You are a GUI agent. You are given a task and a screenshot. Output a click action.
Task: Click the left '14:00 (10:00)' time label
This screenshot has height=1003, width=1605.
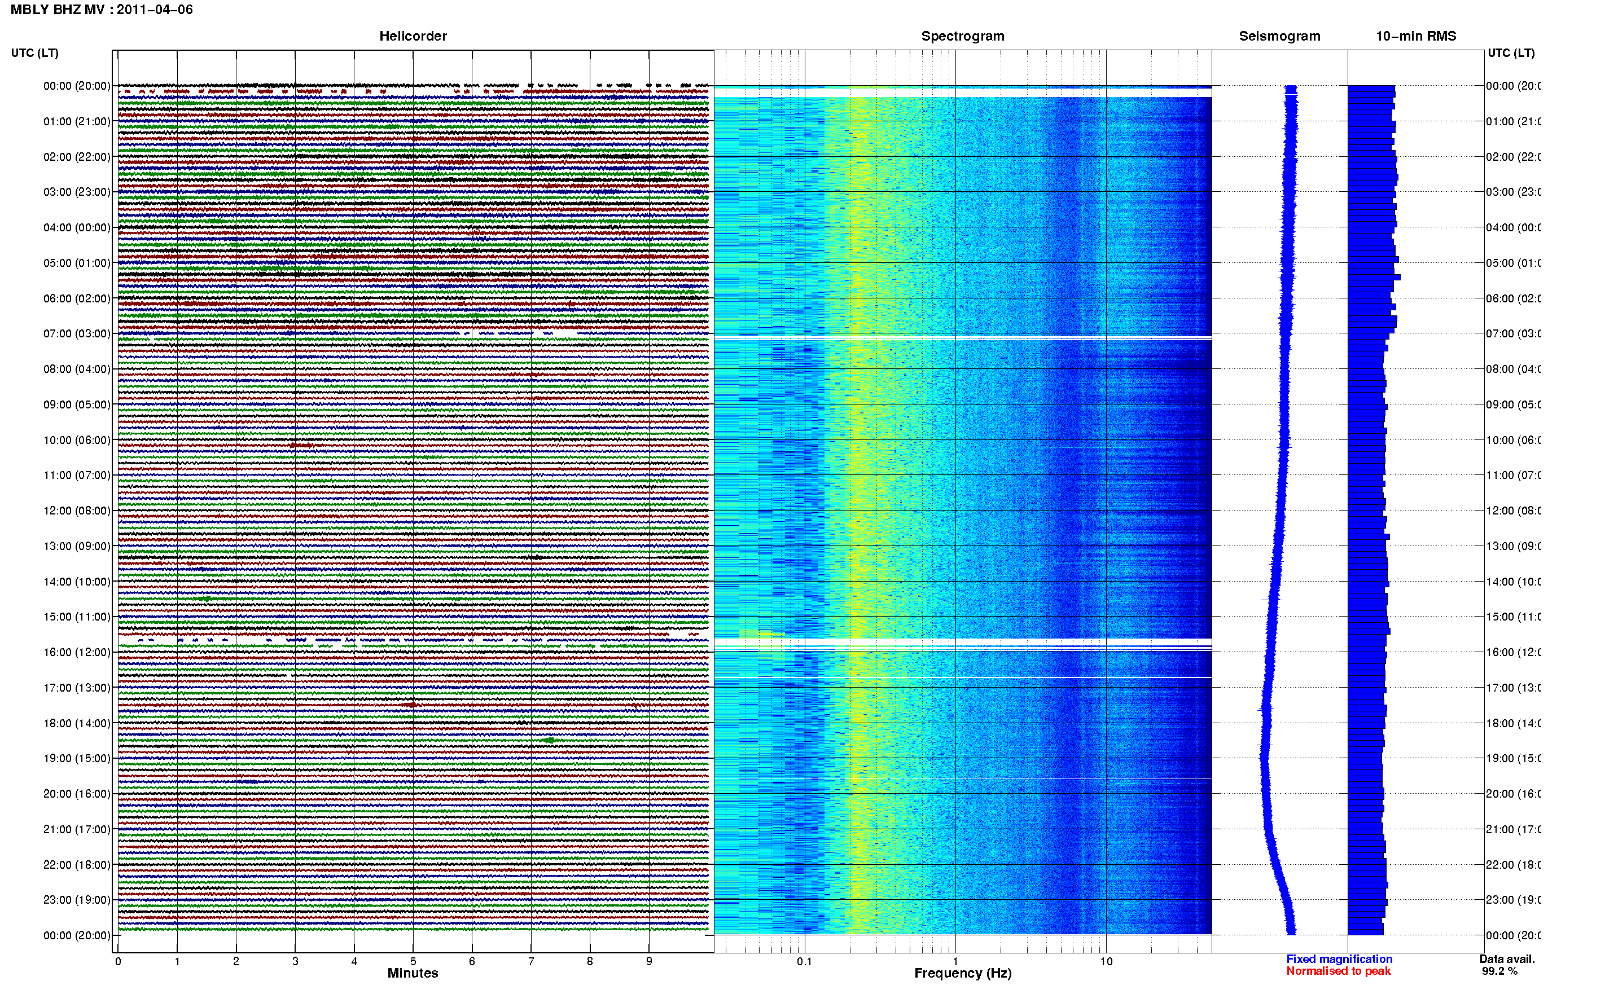[x=77, y=582]
